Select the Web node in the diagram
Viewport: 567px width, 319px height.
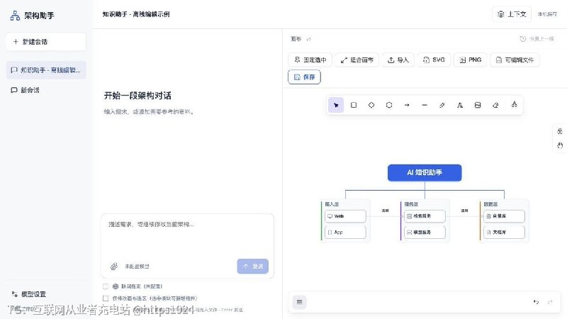345,216
